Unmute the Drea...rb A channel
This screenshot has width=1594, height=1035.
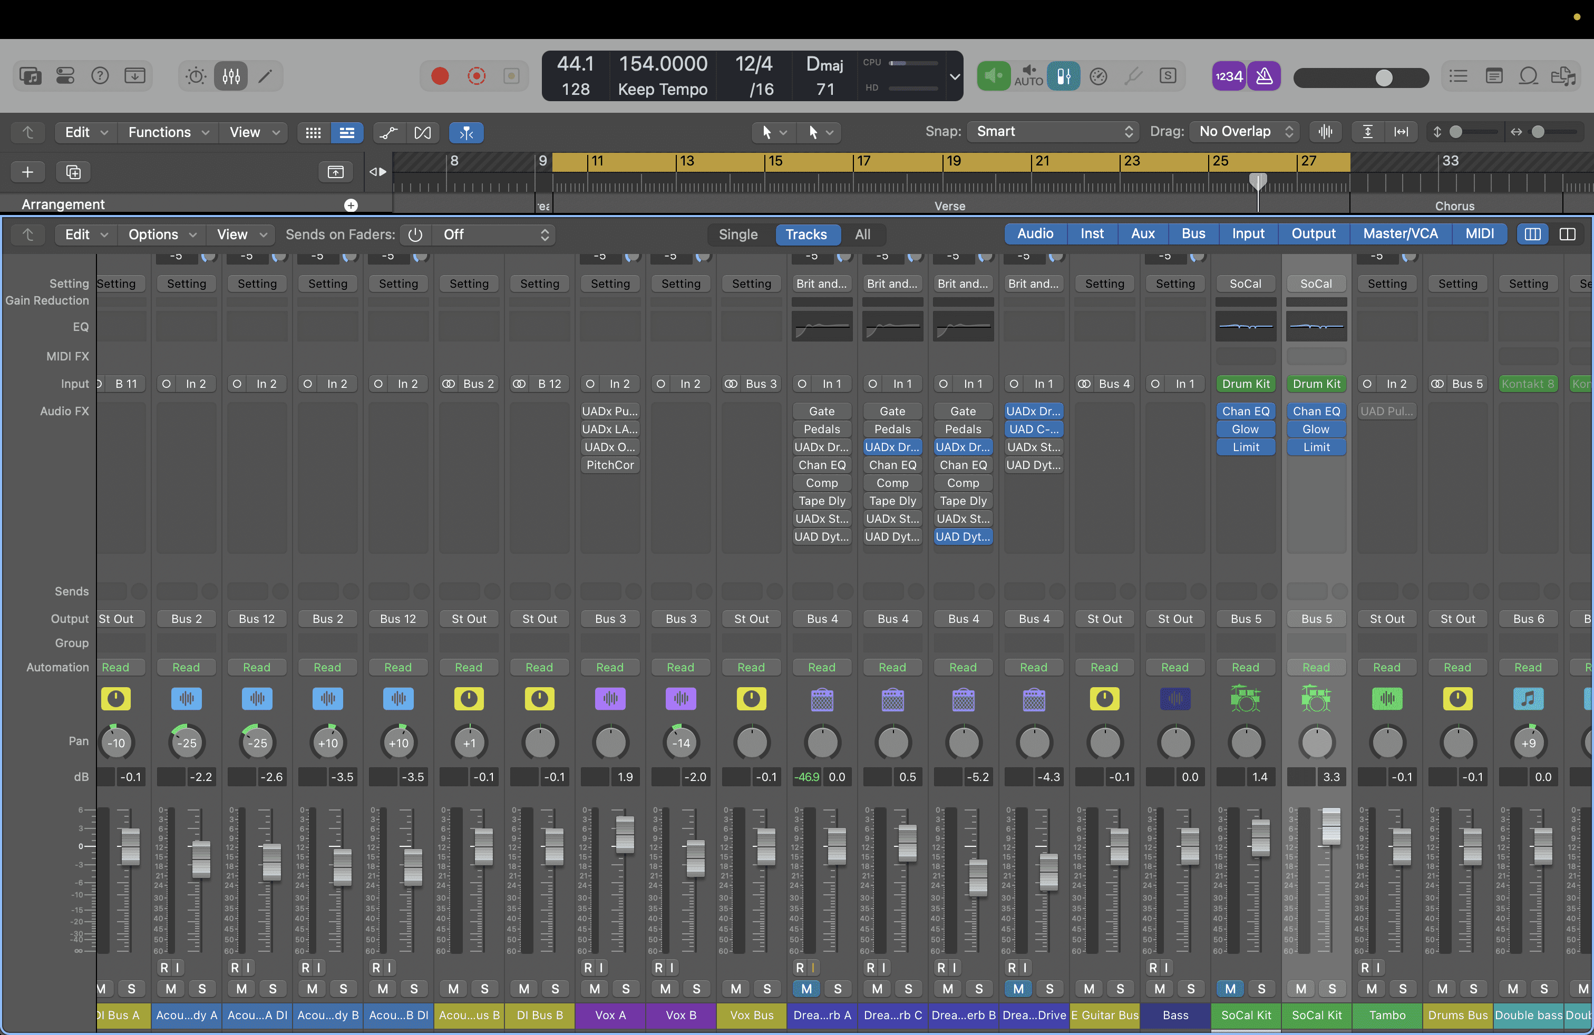pos(806,989)
